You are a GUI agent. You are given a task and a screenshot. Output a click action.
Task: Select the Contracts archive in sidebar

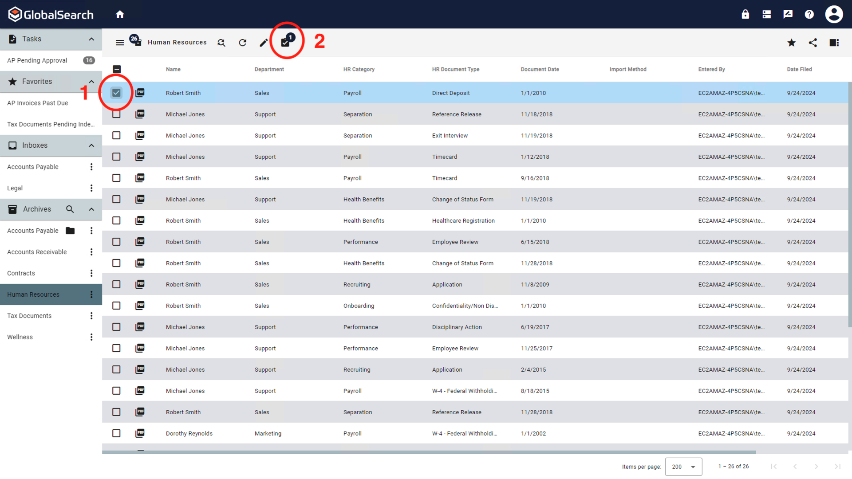[21, 273]
